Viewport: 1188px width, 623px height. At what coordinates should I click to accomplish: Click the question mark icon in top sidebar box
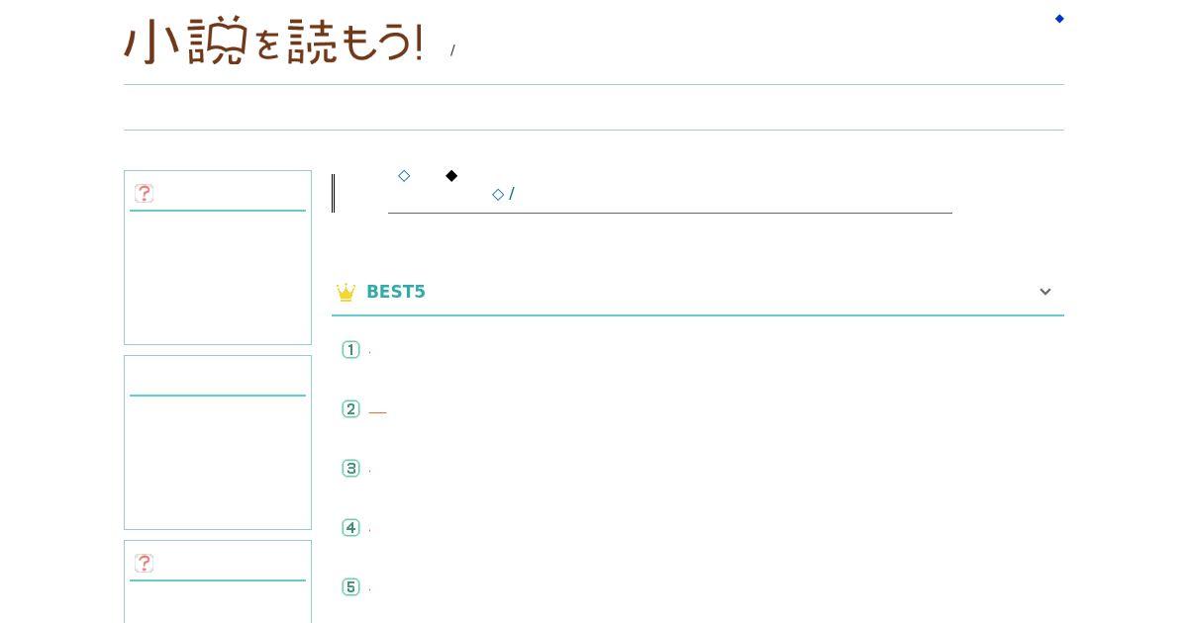coord(145,193)
